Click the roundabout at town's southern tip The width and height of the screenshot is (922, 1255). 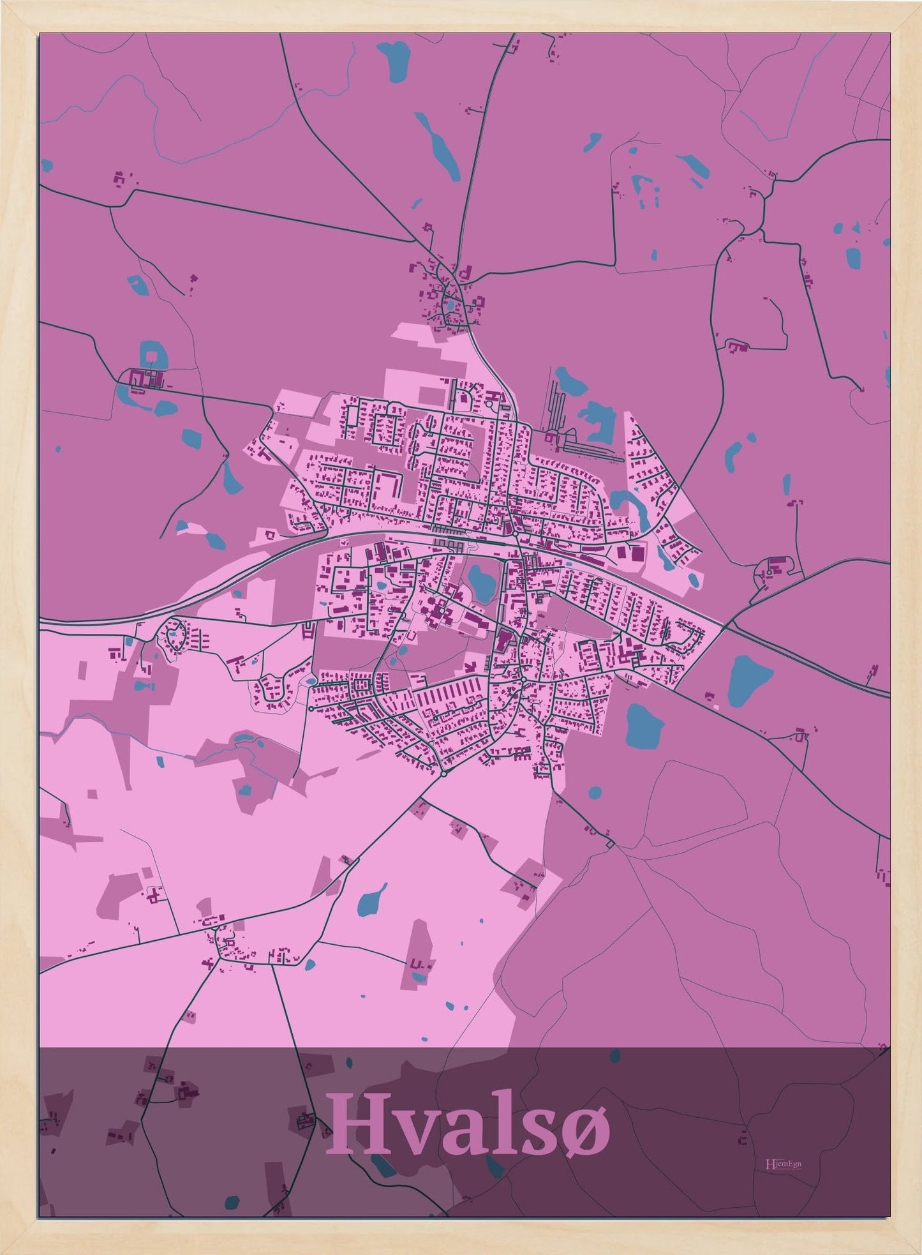point(443,774)
